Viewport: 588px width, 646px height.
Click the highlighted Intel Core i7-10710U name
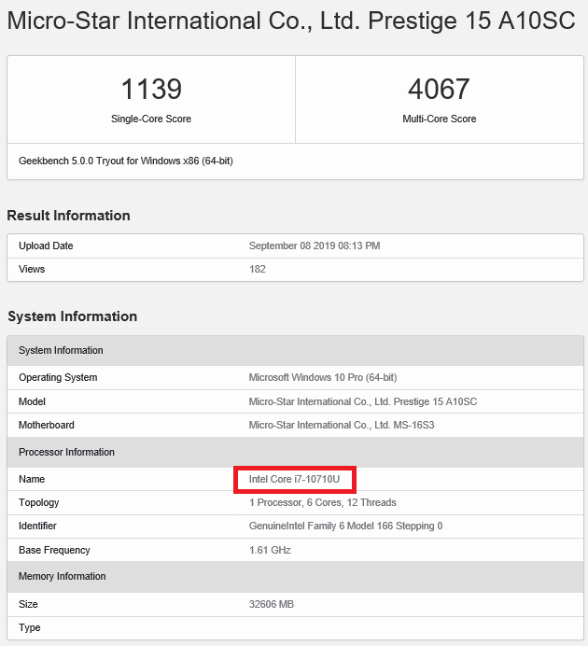[x=295, y=479]
